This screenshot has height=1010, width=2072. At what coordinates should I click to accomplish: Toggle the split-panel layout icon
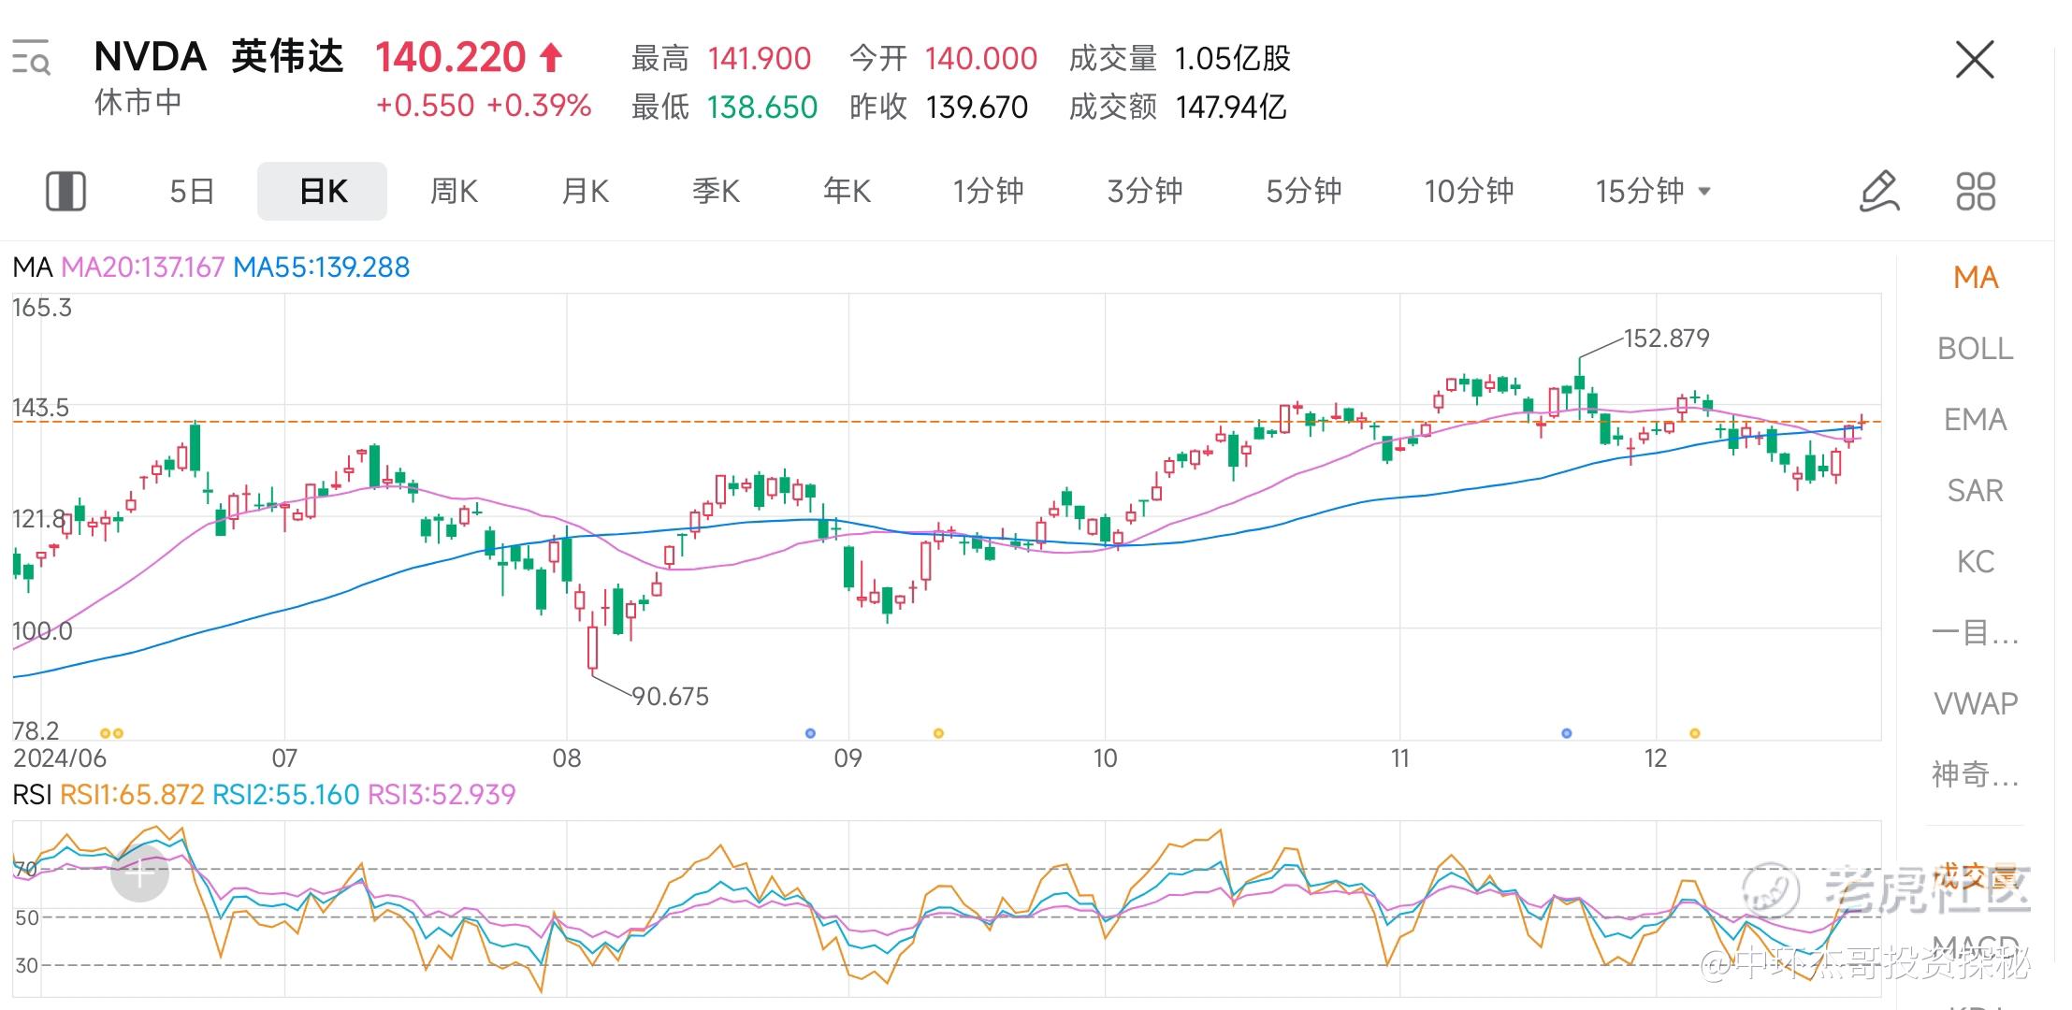[x=65, y=191]
